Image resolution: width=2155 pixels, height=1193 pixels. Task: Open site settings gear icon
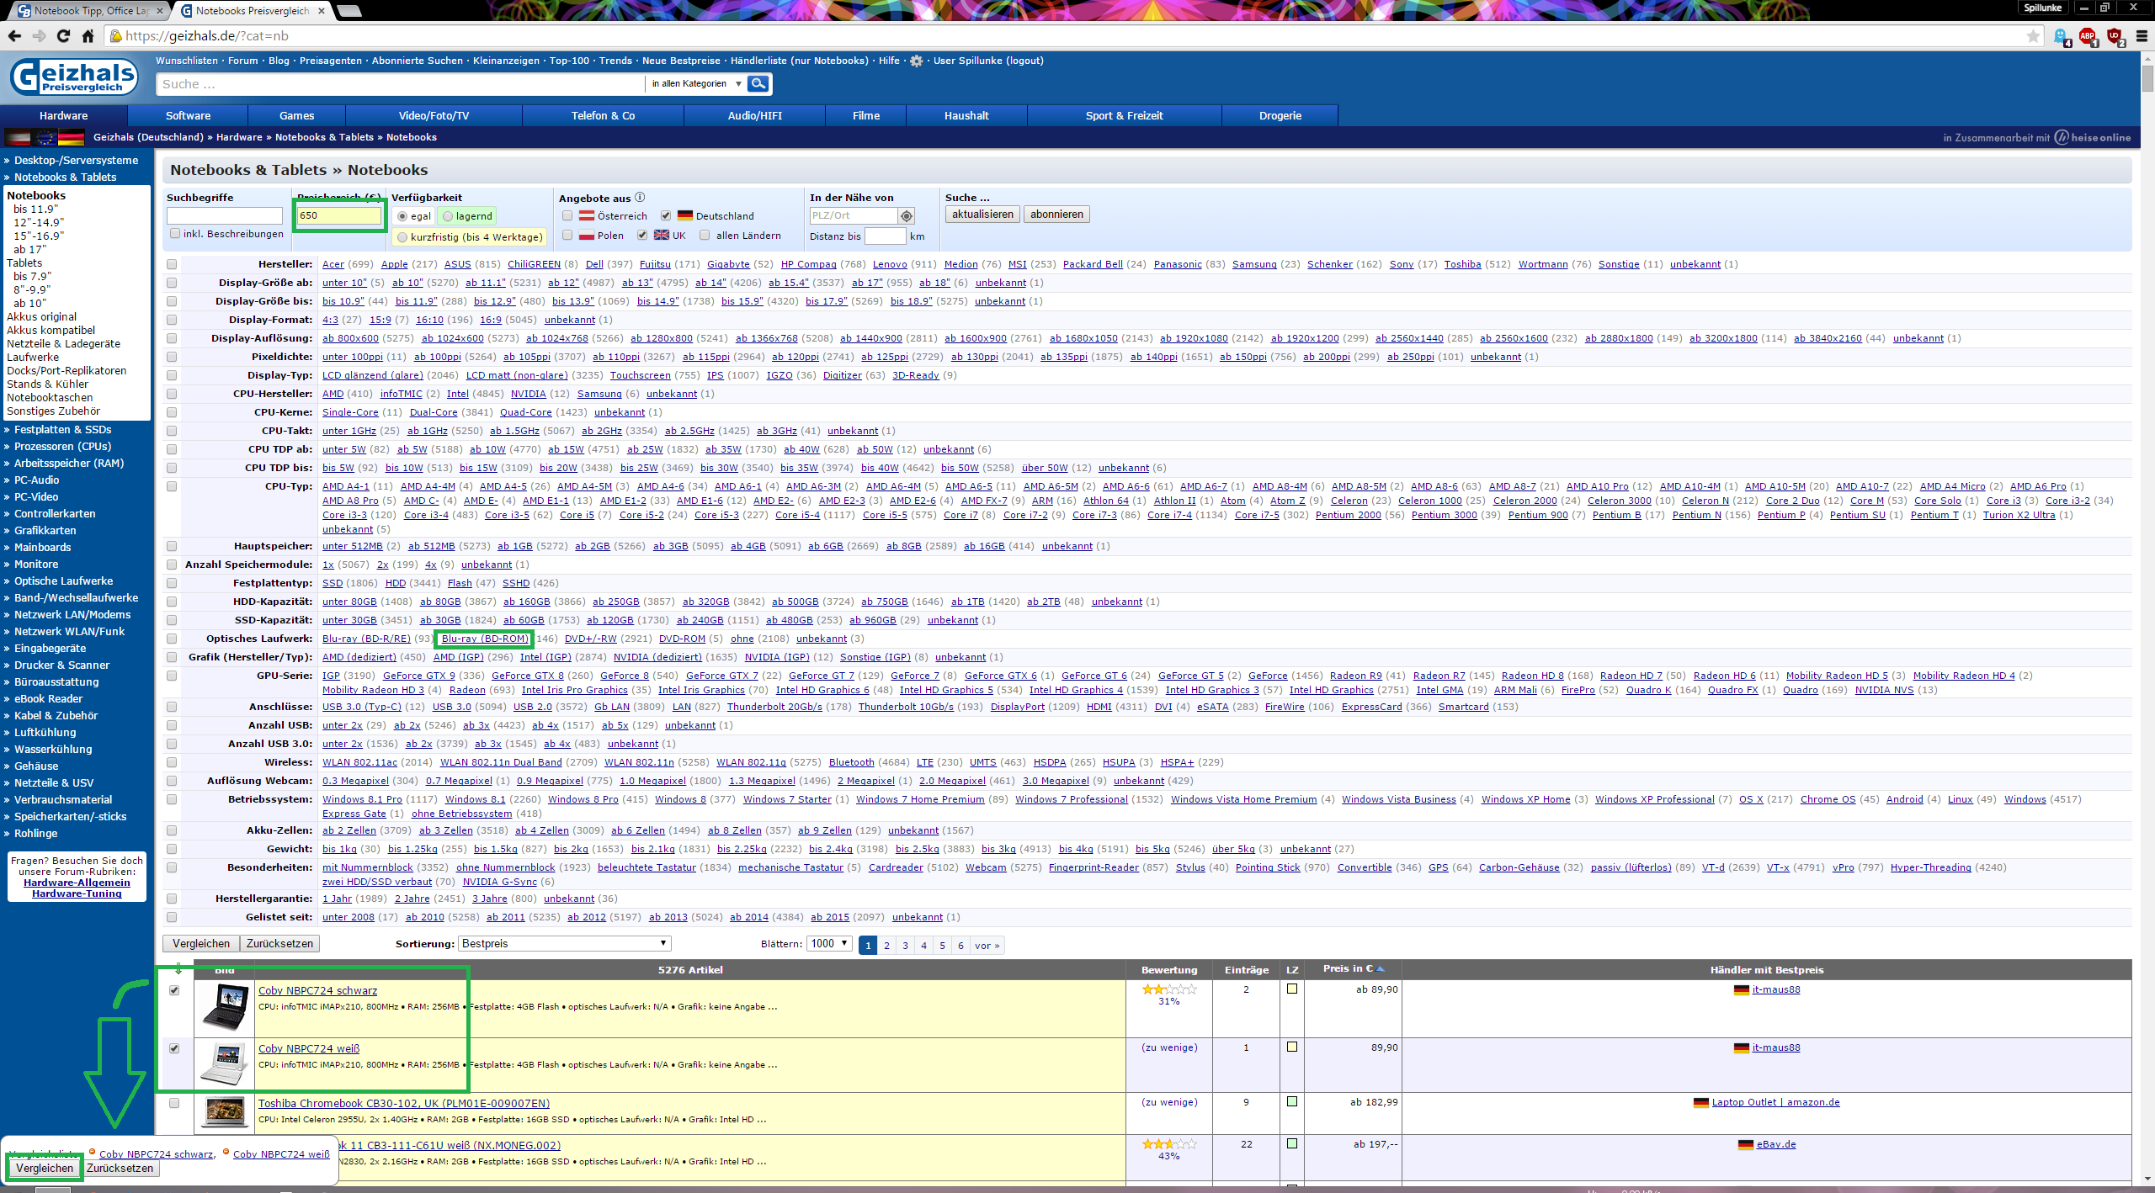[917, 61]
